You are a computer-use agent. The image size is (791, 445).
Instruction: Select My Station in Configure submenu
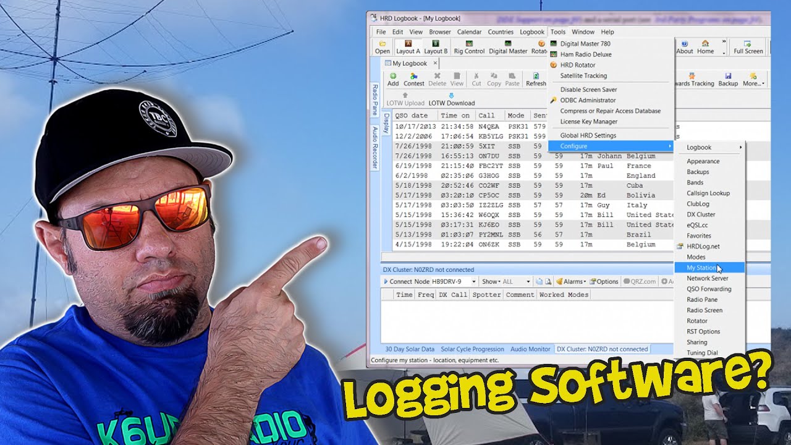point(709,268)
